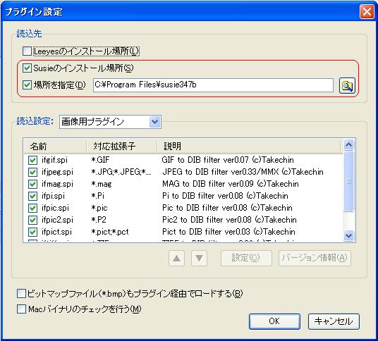Image resolution: width=378 pixels, height=341 pixels.
Task: Select the ifpic2.spi row name
Action: (57, 220)
